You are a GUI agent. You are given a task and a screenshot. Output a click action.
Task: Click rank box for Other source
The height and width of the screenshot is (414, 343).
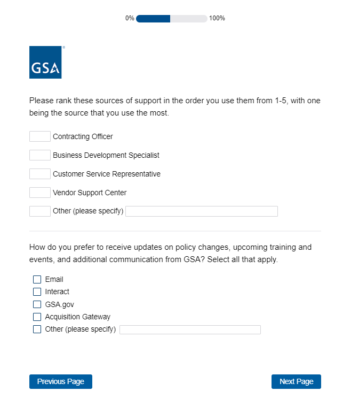(x=40, y=211)
